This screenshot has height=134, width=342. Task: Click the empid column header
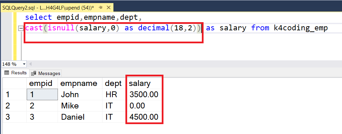click(42, 84)
